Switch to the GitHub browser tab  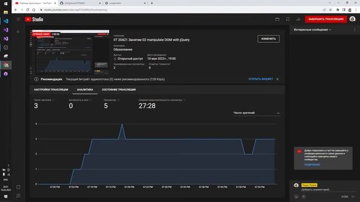[80, 3]
